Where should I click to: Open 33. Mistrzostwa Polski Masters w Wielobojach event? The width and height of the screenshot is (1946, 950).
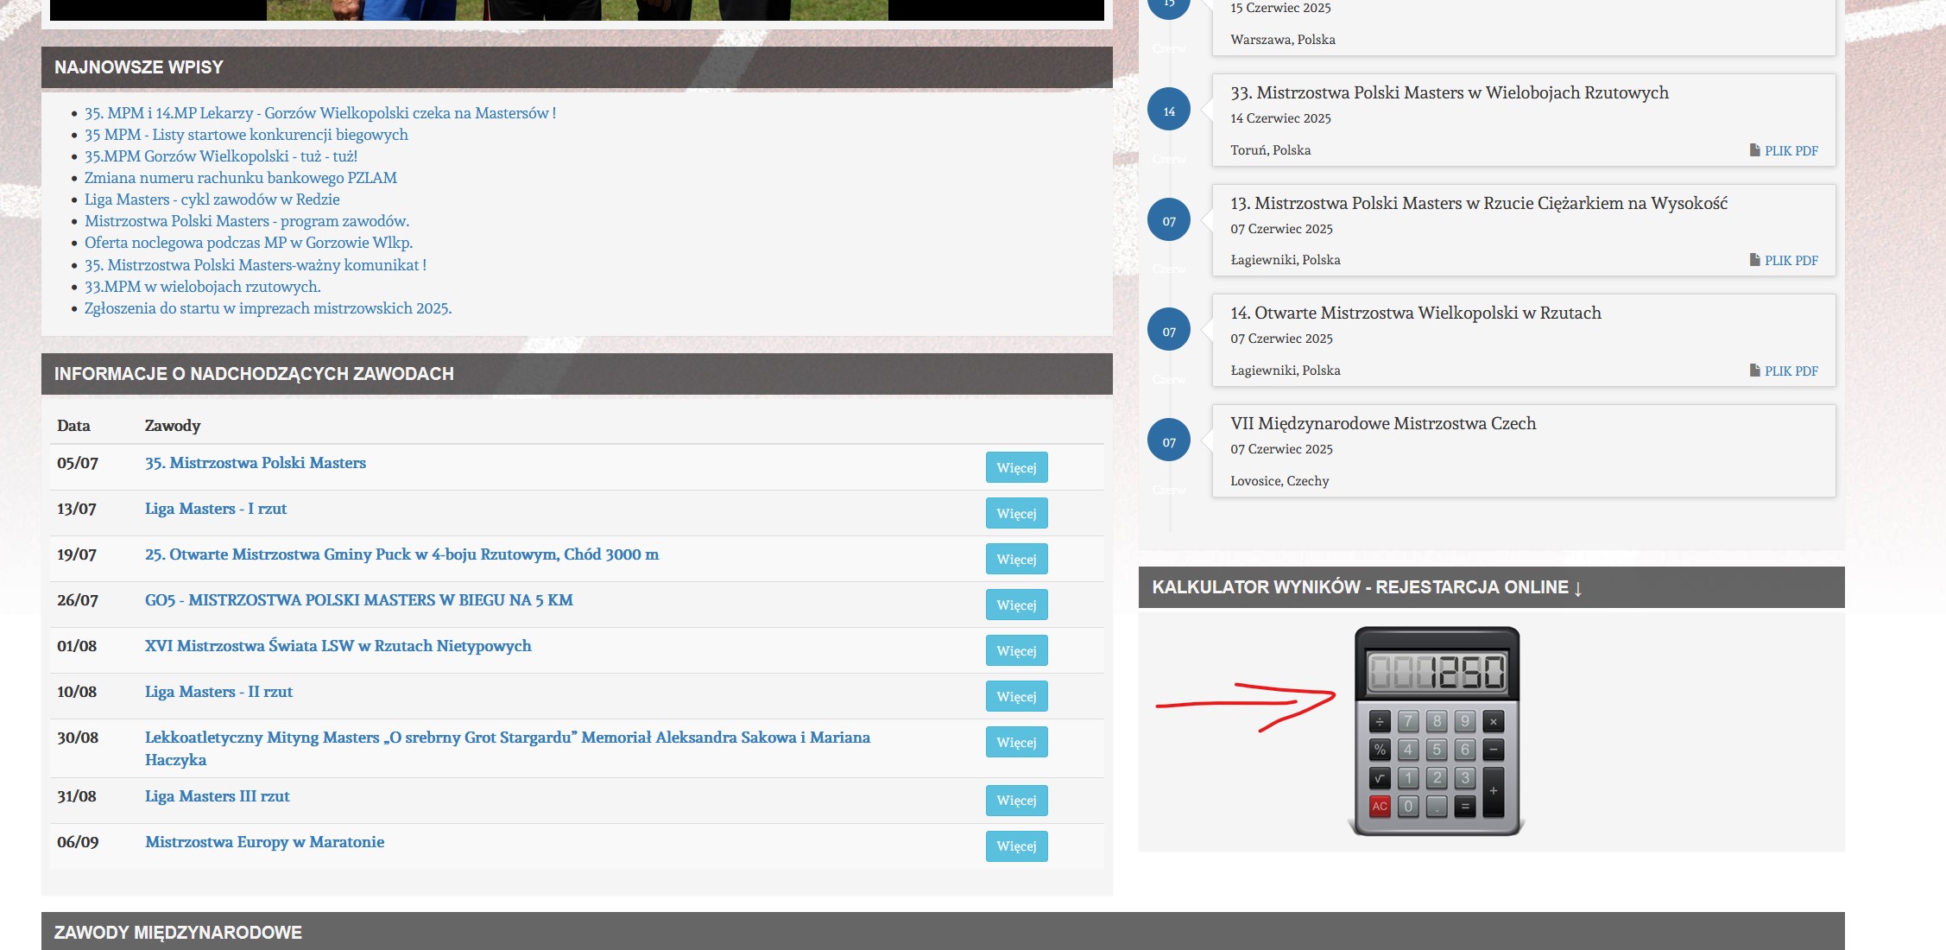coord(1449,92)
